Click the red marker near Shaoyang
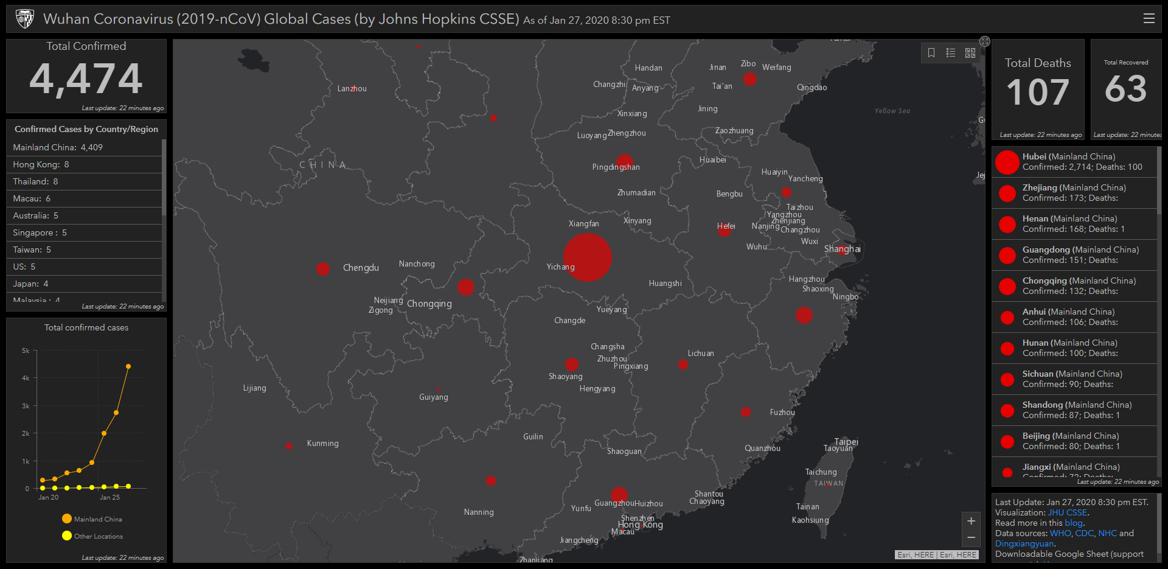 572,365
